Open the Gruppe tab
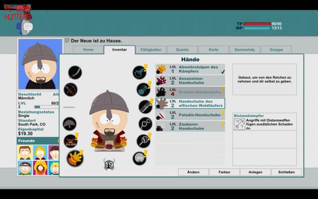The width and height of the screenshot is (318, 199). coord(276,50)
